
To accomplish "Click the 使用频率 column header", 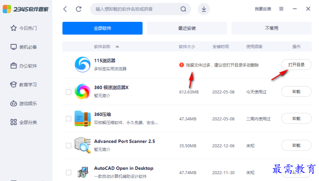I will point(254,47).
